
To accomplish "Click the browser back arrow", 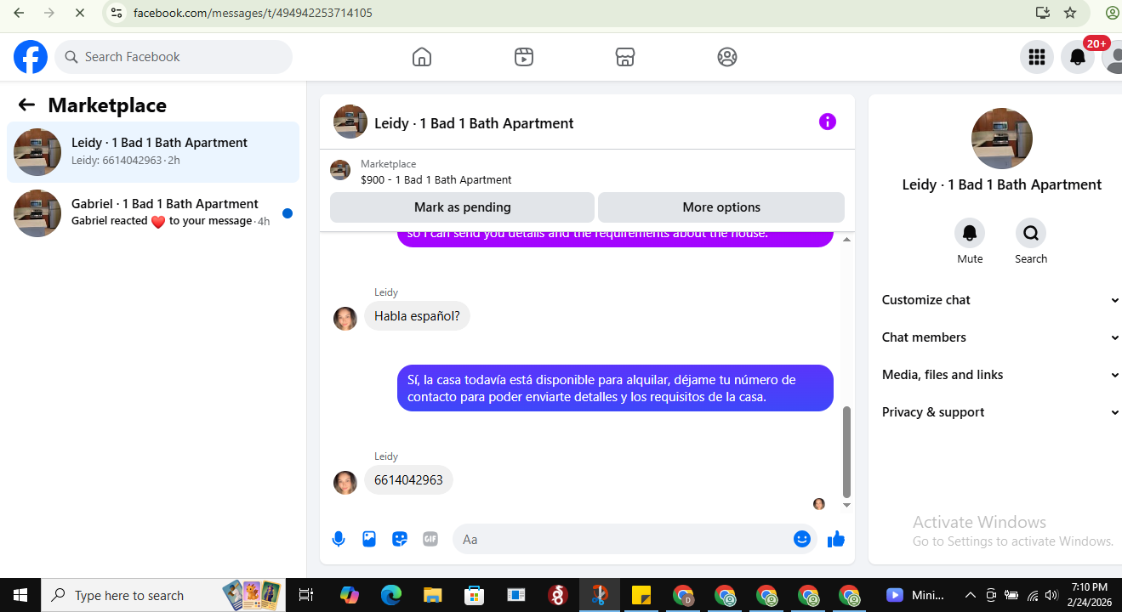I will tap(19, 13).
